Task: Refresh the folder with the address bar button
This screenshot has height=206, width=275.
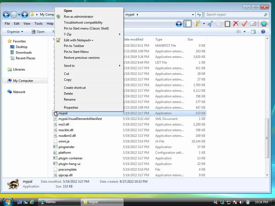Action: click(199, 14)
